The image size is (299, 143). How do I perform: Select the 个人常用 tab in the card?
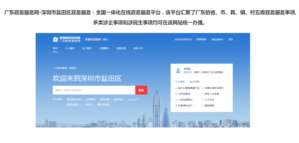(x=180, y=82)
